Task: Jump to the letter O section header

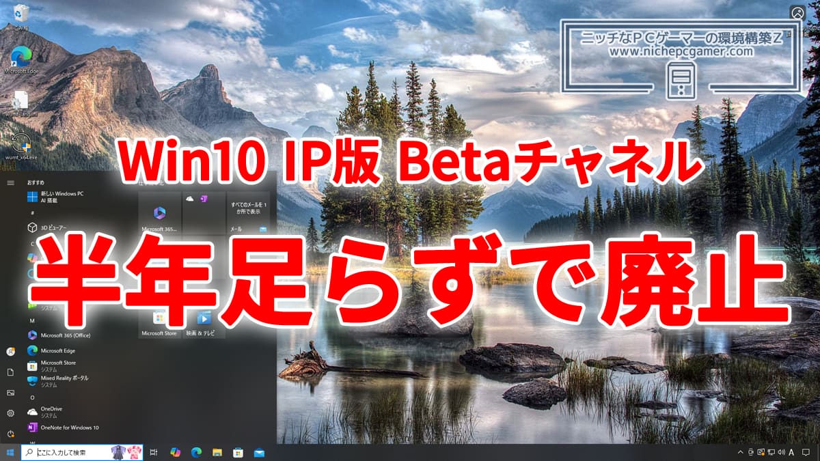Action: coord(32,397)
